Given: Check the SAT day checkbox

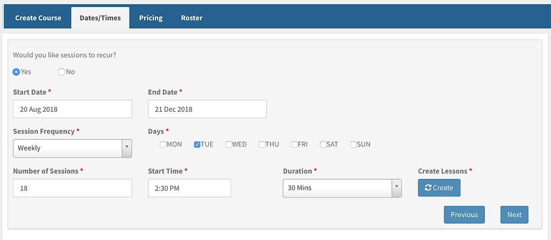Looking at the screenshot, I should [323, 144].
